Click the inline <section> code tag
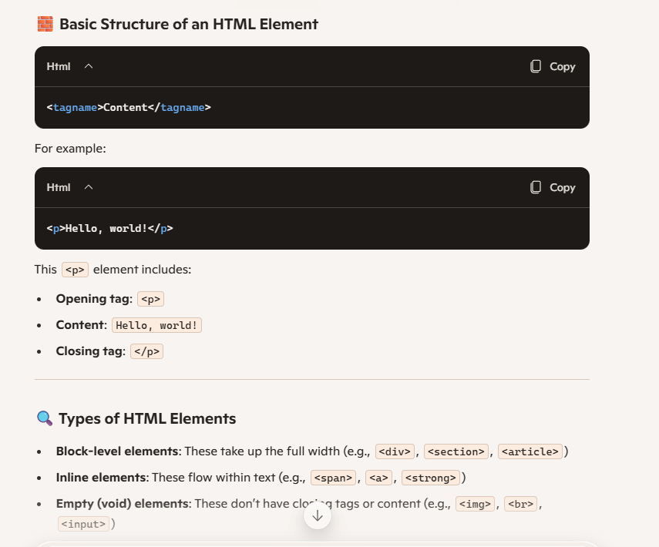The image size is (659, 547). coord(456,451)
